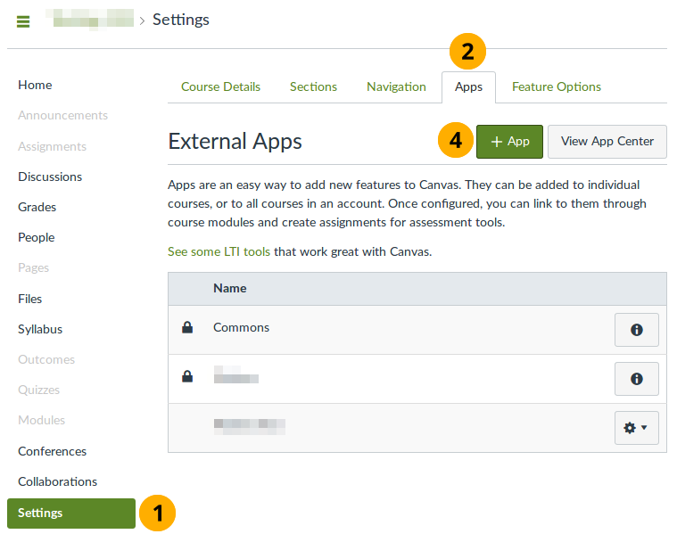Viewport: 677px width, 534px height.
Task: Click the lock icon beside Commons
Action: coord(187,328)
